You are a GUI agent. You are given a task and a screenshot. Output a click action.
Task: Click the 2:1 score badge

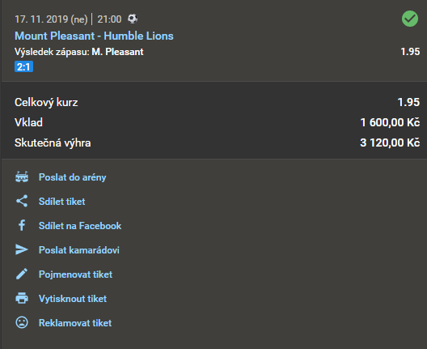(23, 66)
